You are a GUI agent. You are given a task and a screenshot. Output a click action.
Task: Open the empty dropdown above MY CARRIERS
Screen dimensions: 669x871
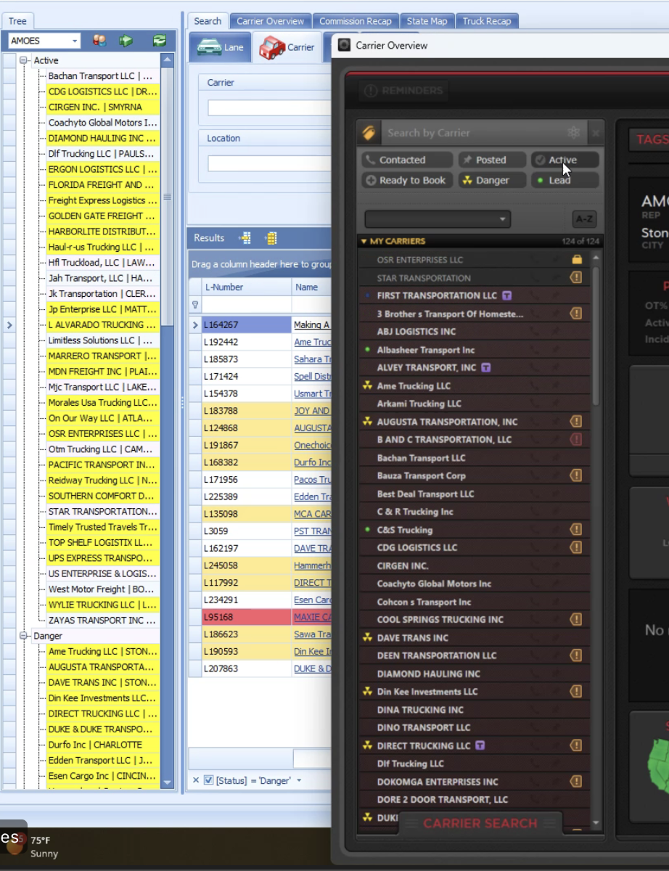(437, 219)
